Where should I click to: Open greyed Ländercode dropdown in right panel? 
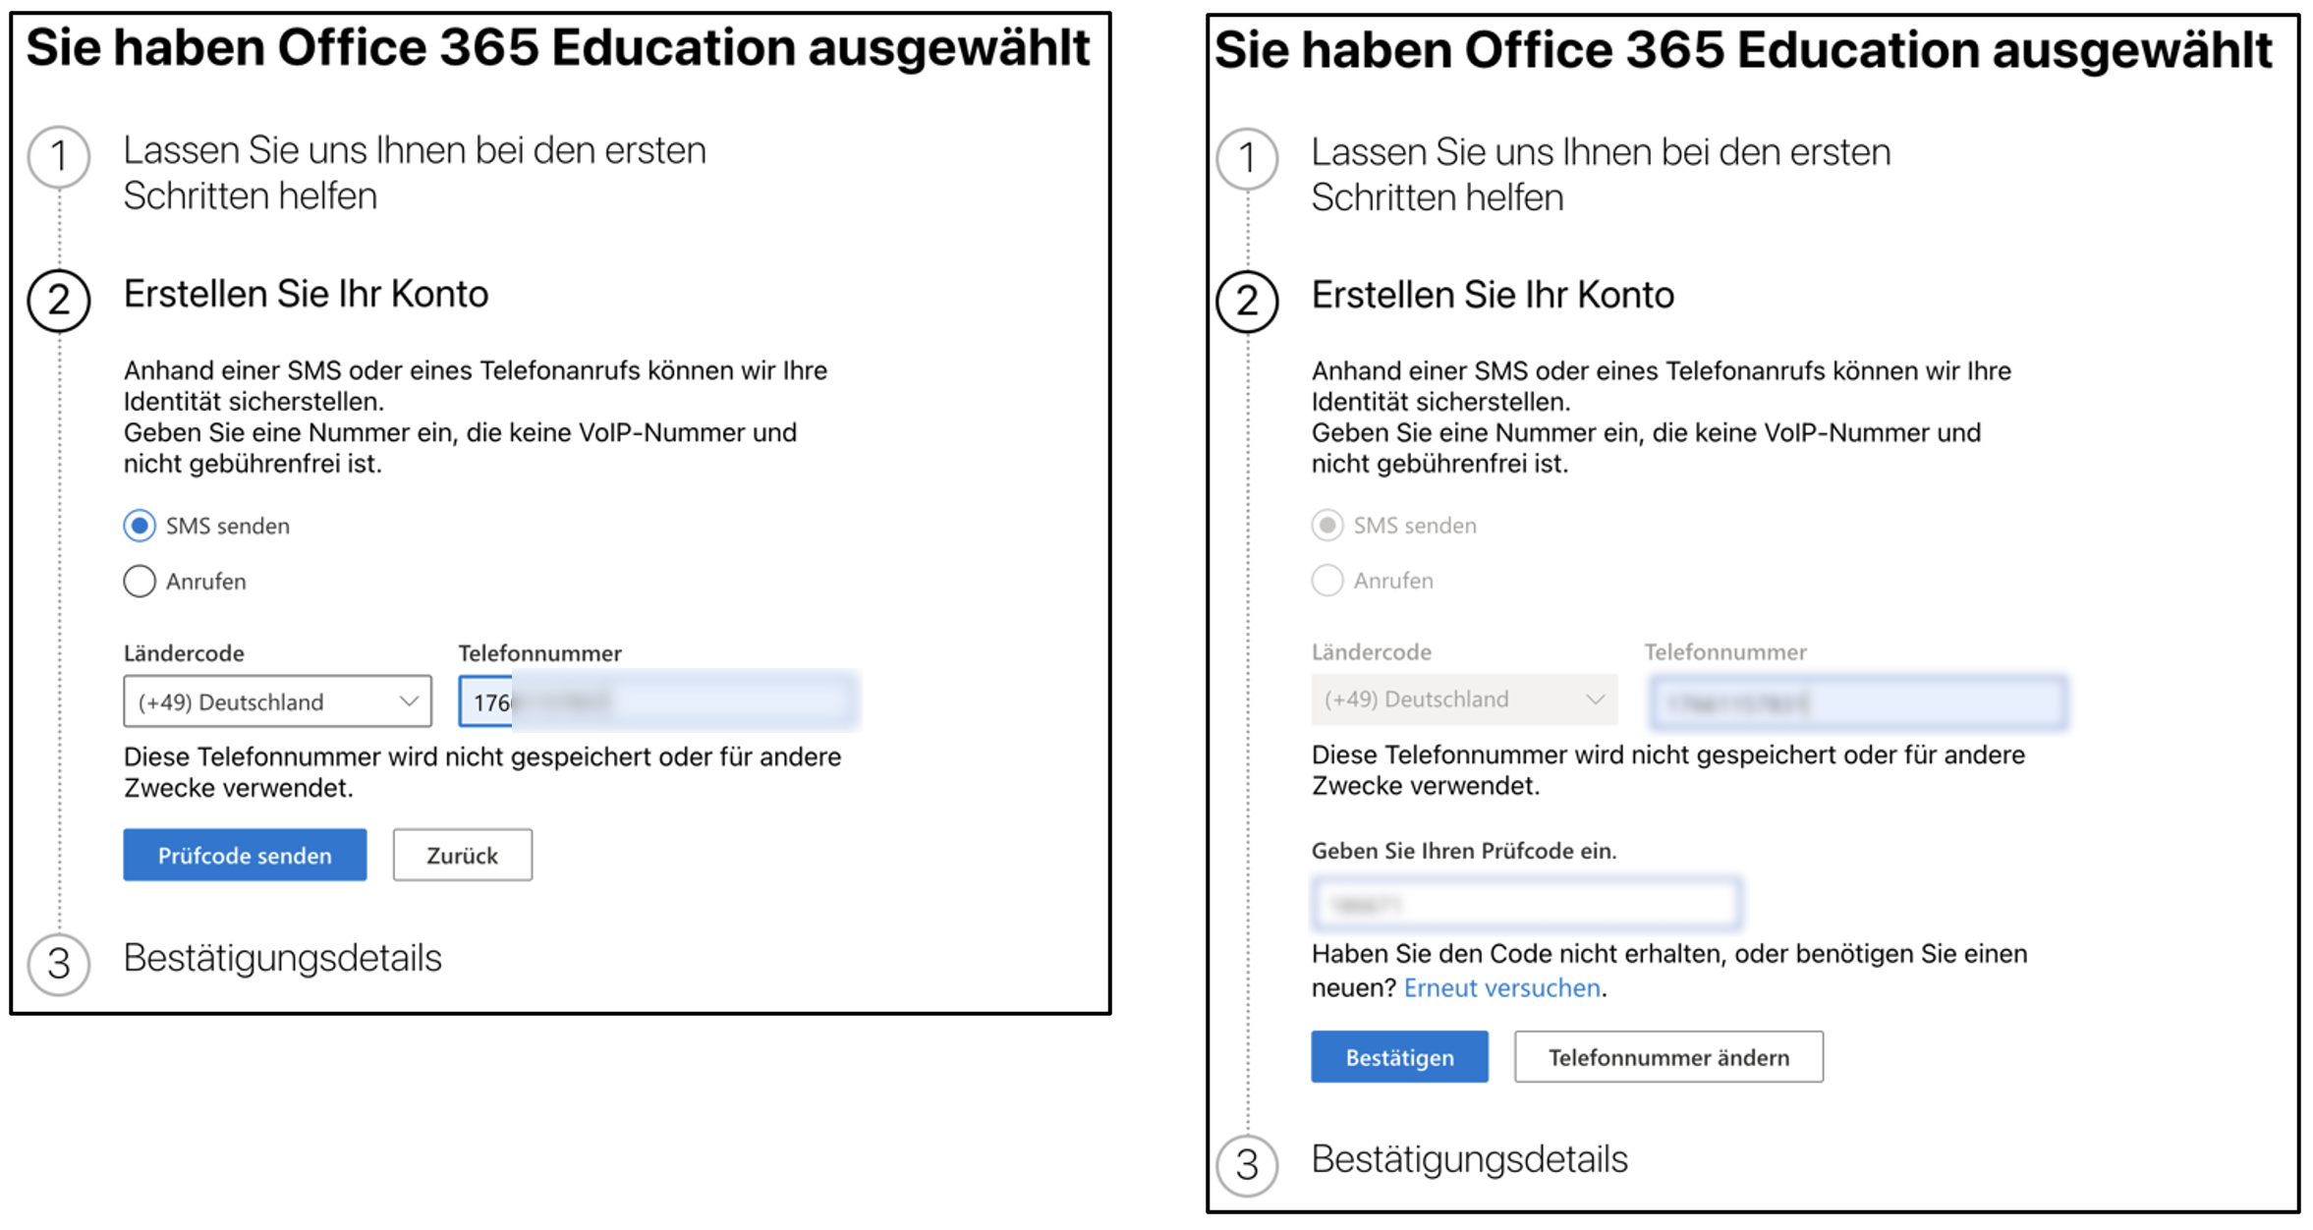[1464, 699]
